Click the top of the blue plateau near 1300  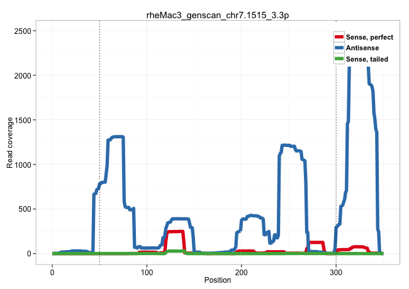click(116, 137)
